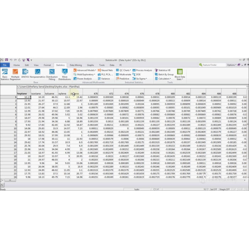Expand the Six Sigma dropdown

140,79
